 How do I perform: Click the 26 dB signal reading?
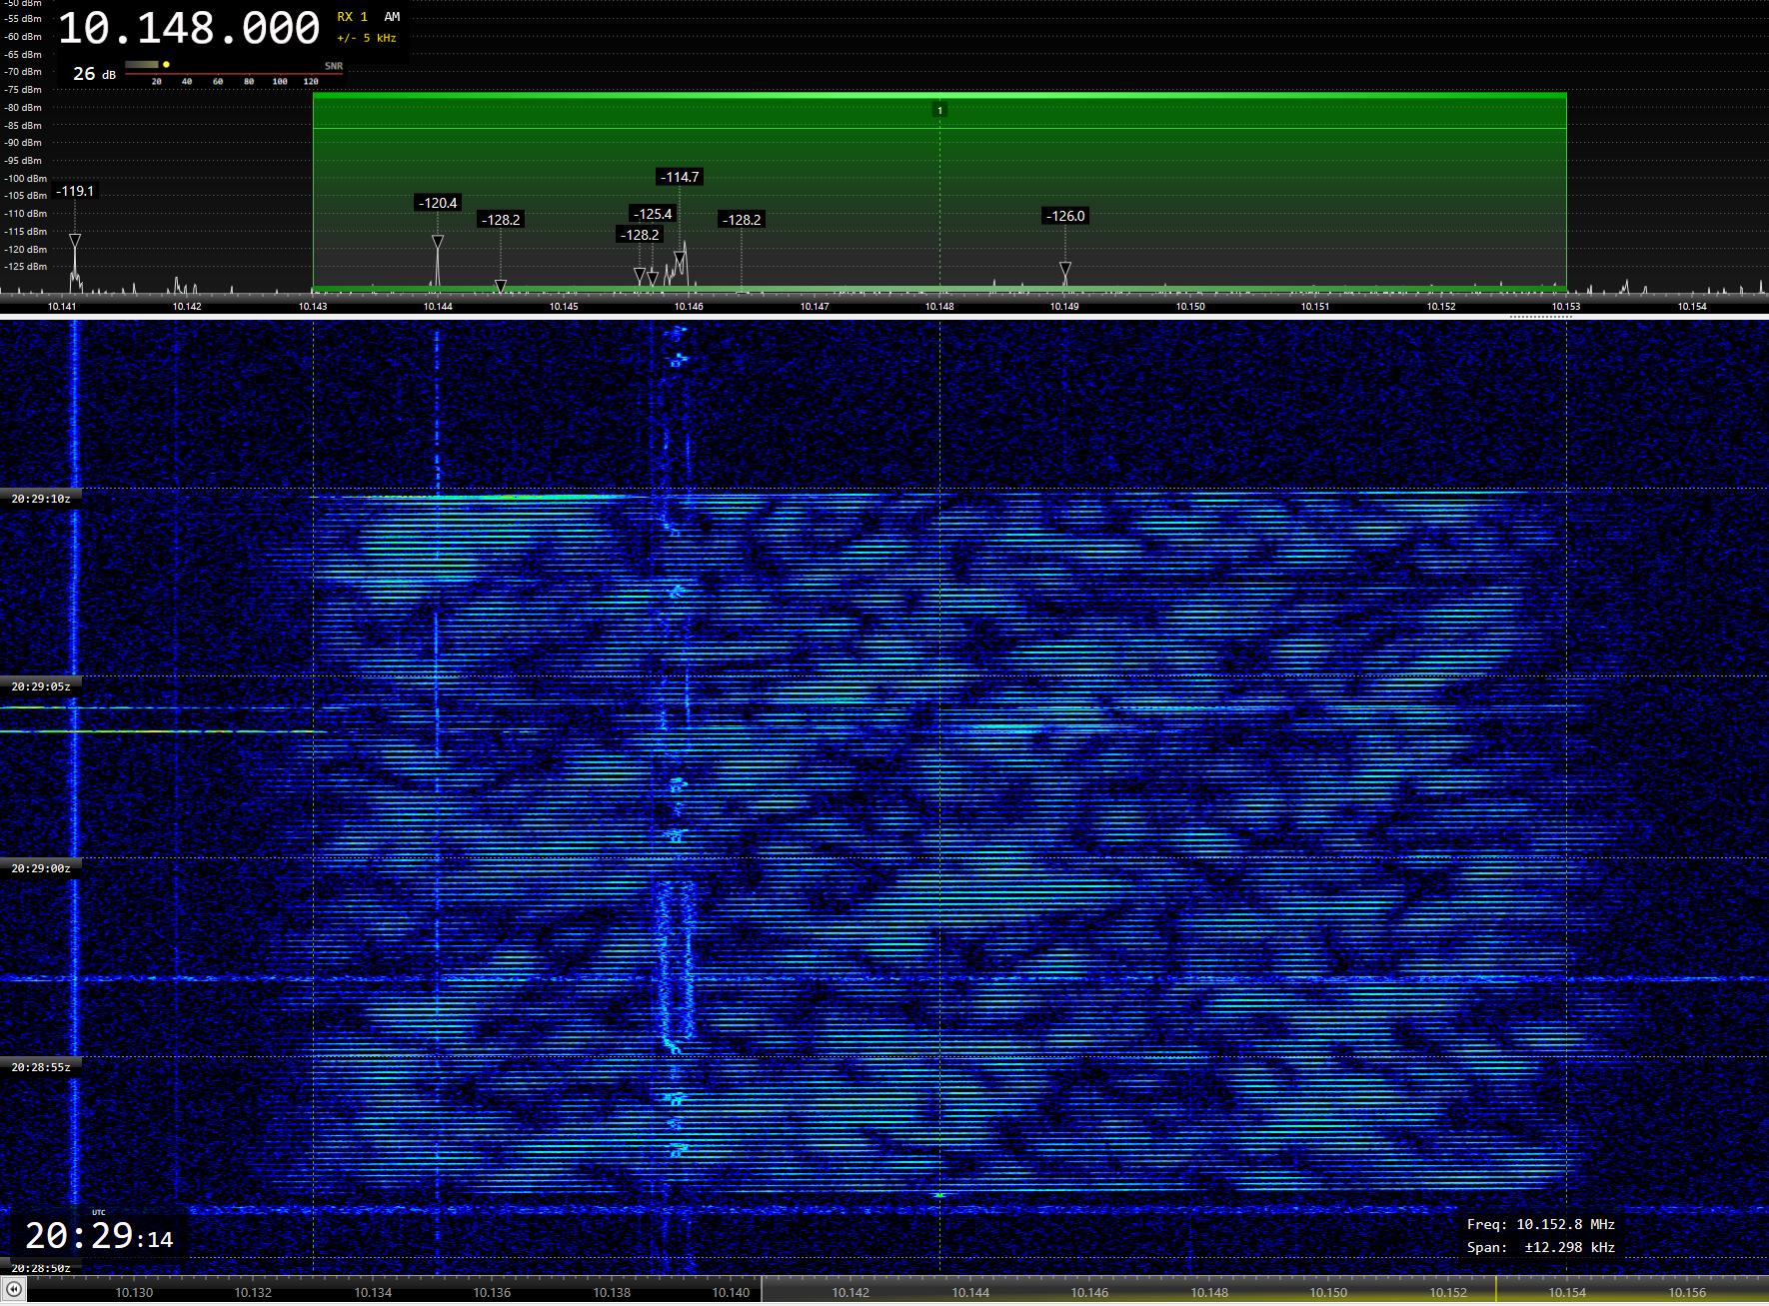[x=94, y=74]
